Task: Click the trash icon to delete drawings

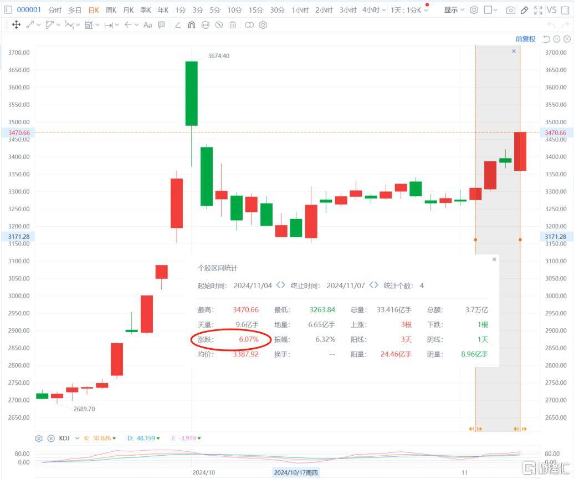Action: pyautogui.click(x=233, y=25)
